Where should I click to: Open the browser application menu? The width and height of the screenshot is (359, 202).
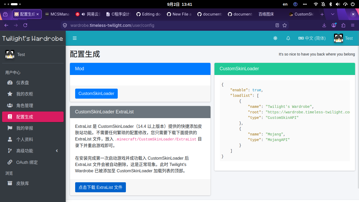click(x=353, y=25)
